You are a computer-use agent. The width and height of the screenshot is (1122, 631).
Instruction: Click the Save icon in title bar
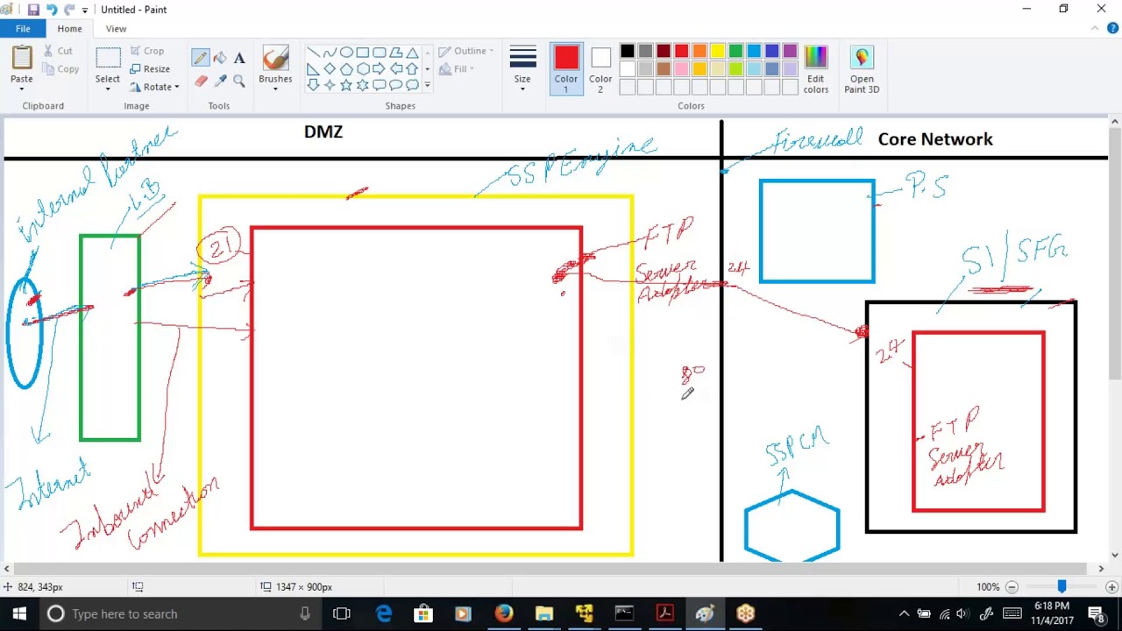click(33, 10)
